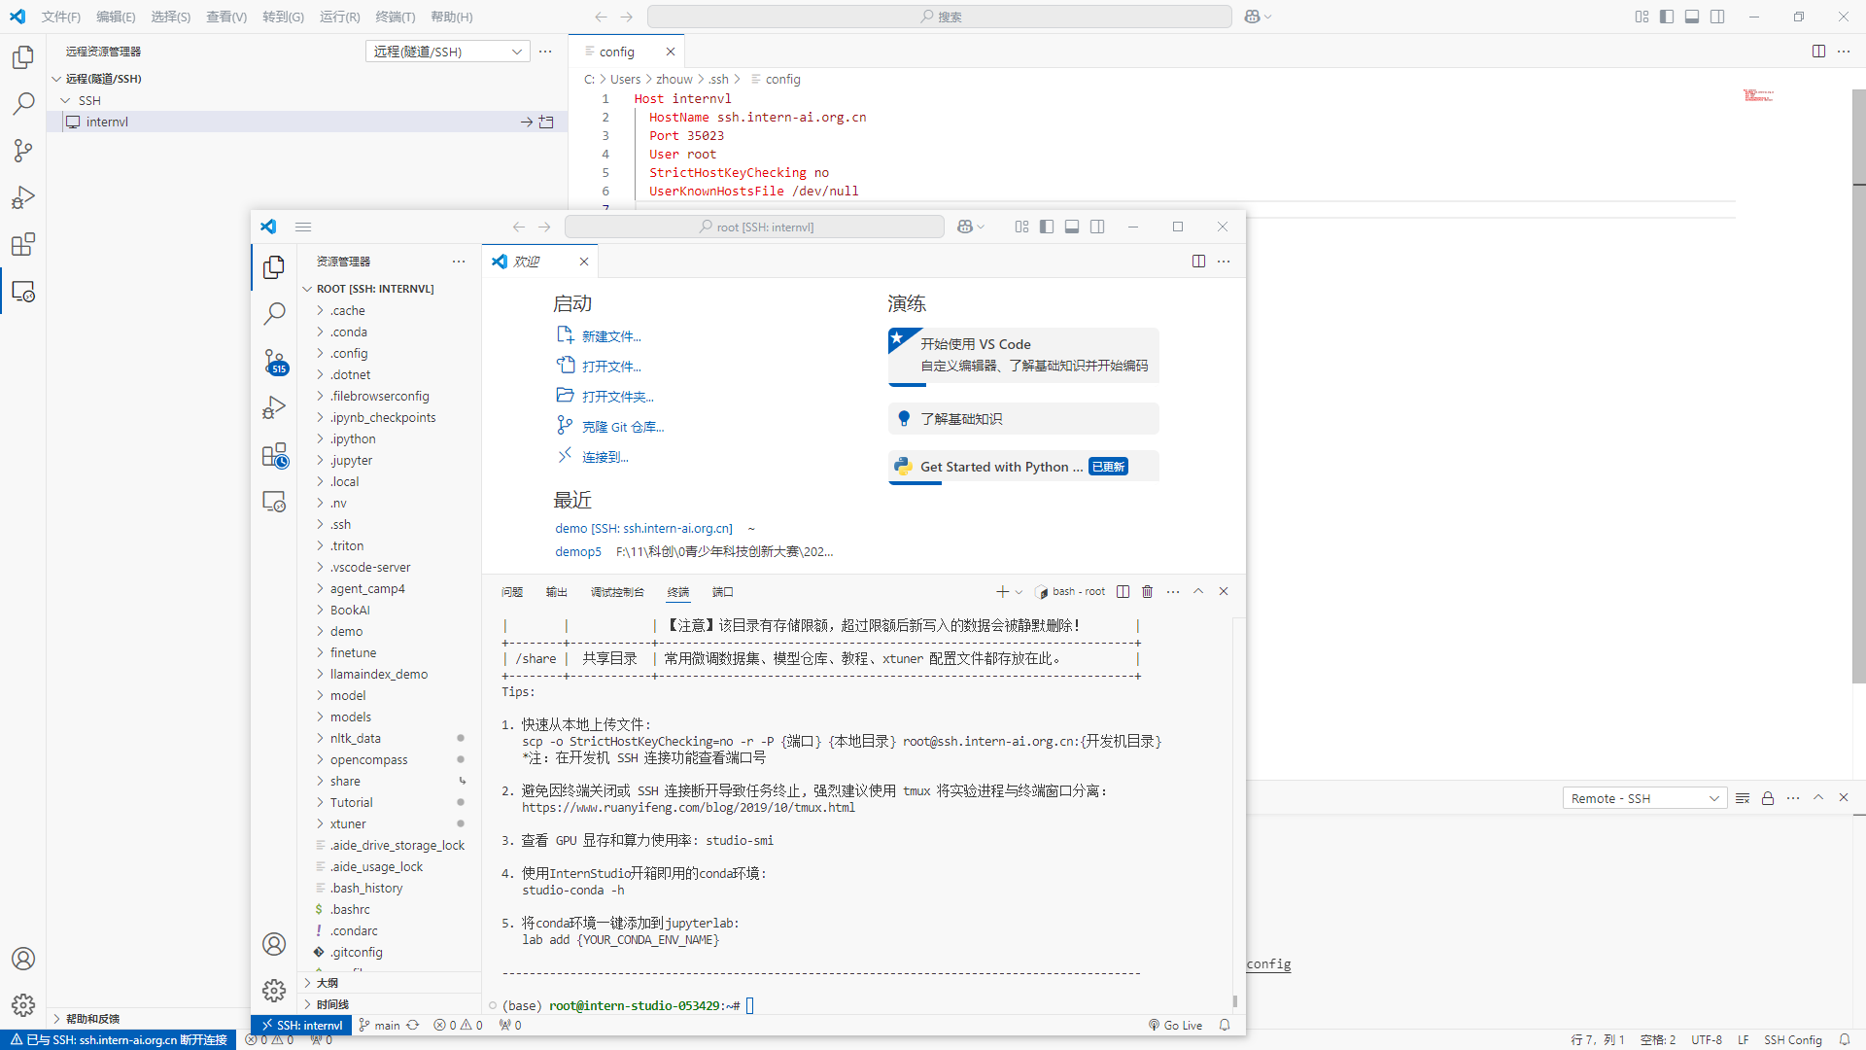Toggle primary sidebar in back window title bar
Image resolution: width=1866 pixels, height=1050 pixels.
pyautogui.click(x=1667, y=17)
